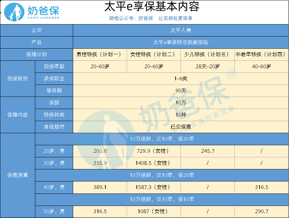
Task: Click the title 太平e享保基本内容
Action: tap(152, 7)
